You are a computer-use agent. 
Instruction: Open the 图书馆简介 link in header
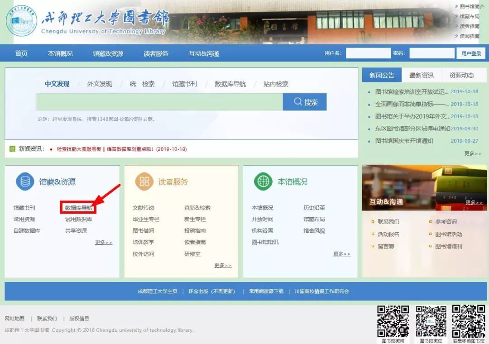(x=472, y=6)
